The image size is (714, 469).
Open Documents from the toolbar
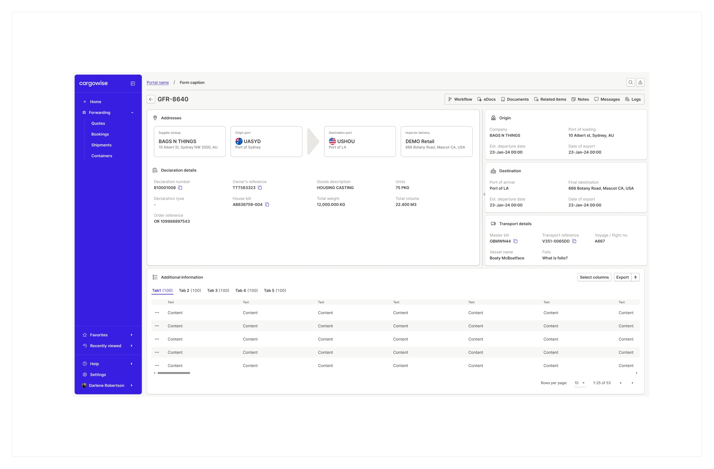coord(515,99)
